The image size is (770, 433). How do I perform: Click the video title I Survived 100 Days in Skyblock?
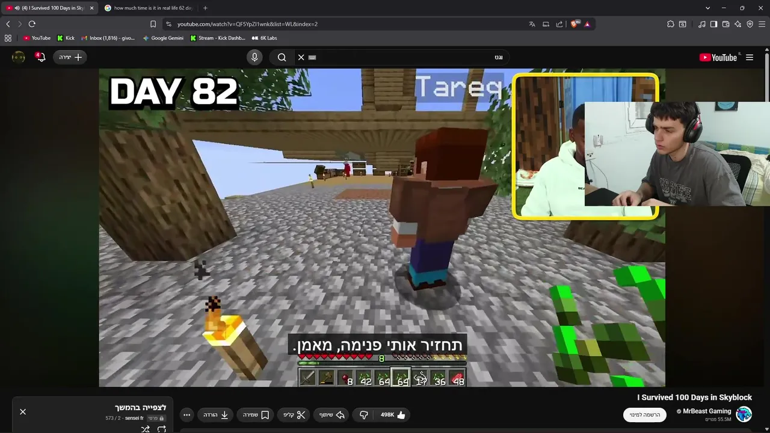tap(694, 398)
